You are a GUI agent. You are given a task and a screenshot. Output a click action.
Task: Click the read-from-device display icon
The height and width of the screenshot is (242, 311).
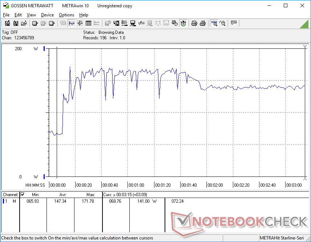pyautogui.click(x=35, y=23)
